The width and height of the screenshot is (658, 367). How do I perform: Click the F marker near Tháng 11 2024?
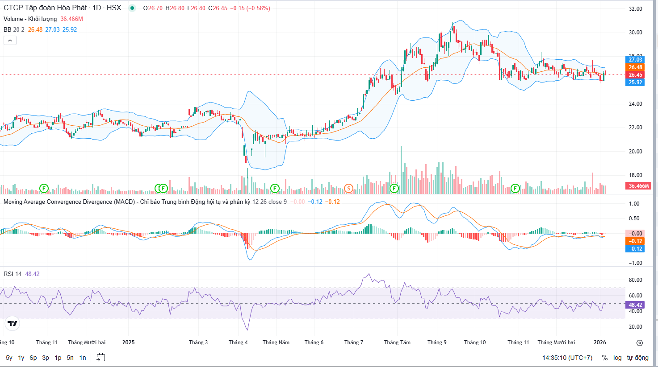coord(44,189)
